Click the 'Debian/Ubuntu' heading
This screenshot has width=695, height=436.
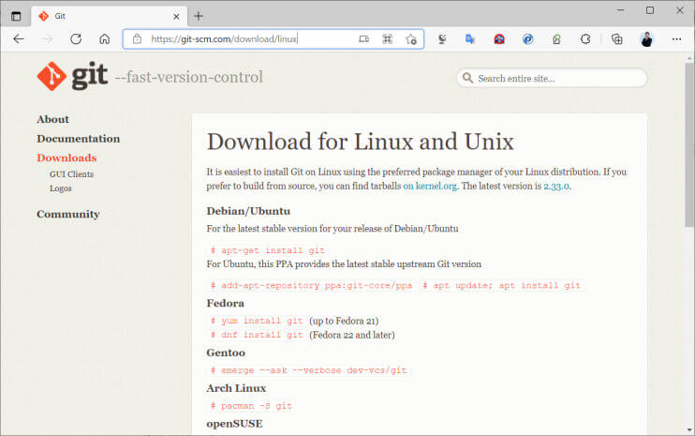click(x=248, y=211)
